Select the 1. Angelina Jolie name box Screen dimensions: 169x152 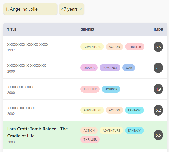coord(30,9)
